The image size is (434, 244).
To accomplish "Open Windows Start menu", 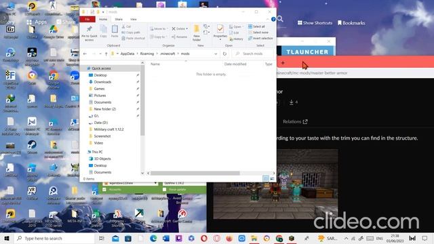I will point(7,238).
